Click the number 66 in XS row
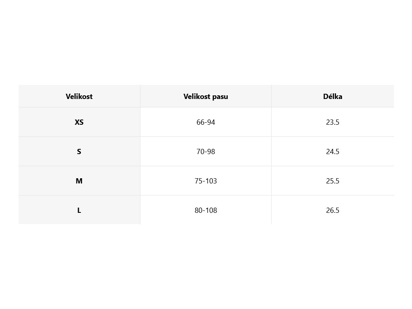The image size is (412, 309). tap(200, 122)
